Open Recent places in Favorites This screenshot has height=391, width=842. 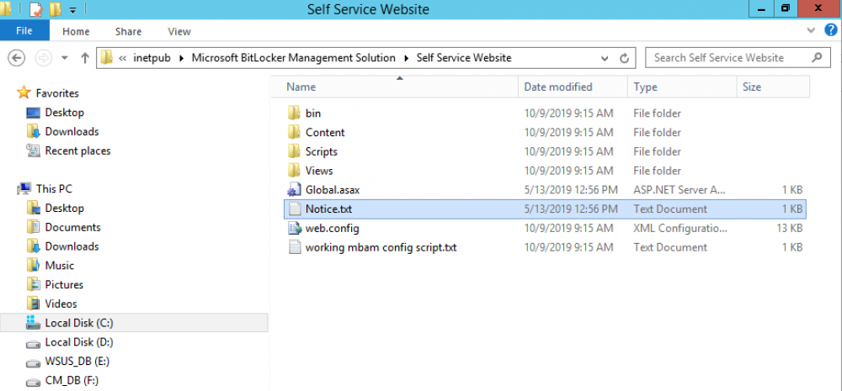tap(77, 151)
